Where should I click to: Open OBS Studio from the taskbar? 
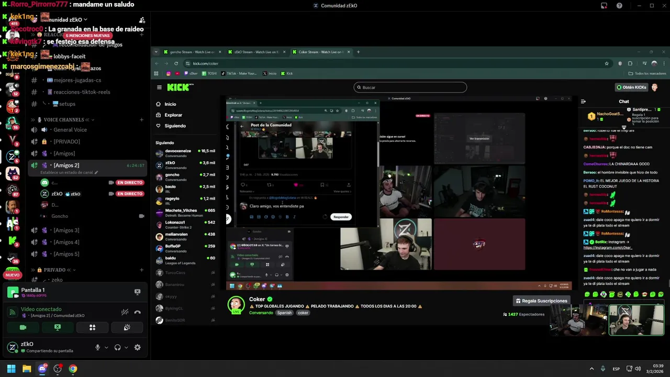coord(58,369)
